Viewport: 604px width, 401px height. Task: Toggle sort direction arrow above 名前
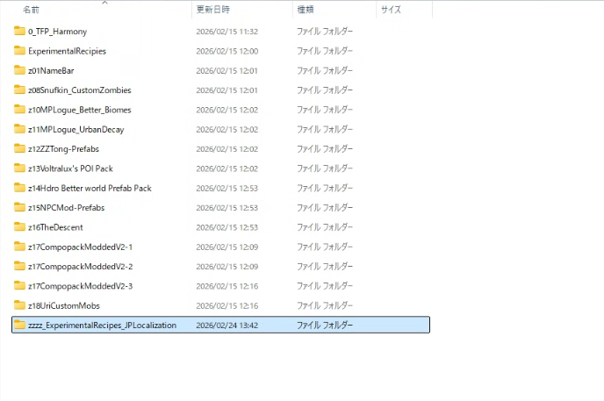pyautogui.click(x=104, y=3)
